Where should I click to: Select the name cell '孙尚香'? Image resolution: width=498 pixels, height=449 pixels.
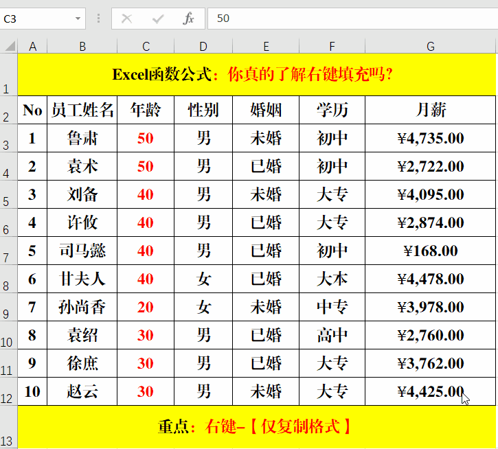click(x=82, y=307)
